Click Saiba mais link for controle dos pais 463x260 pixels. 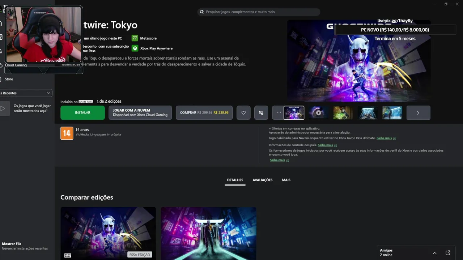pyautogui.click(x=325, y=145)
